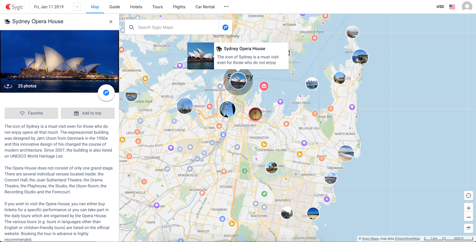Click Add to trip button

pos(88,113)
